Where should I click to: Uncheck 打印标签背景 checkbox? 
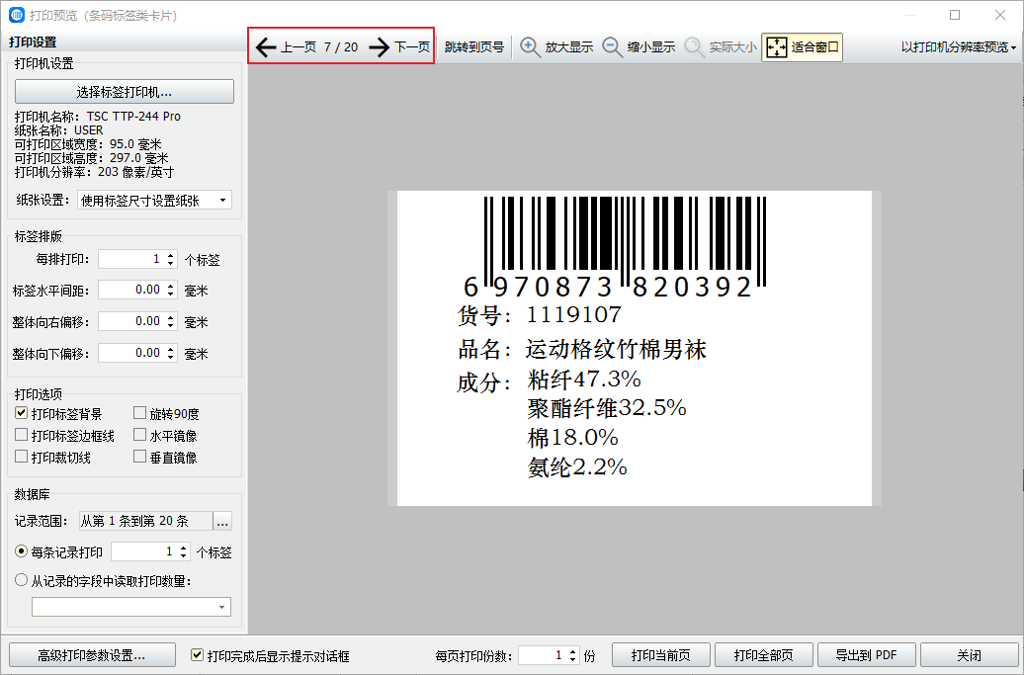click(x=22, y=413)
